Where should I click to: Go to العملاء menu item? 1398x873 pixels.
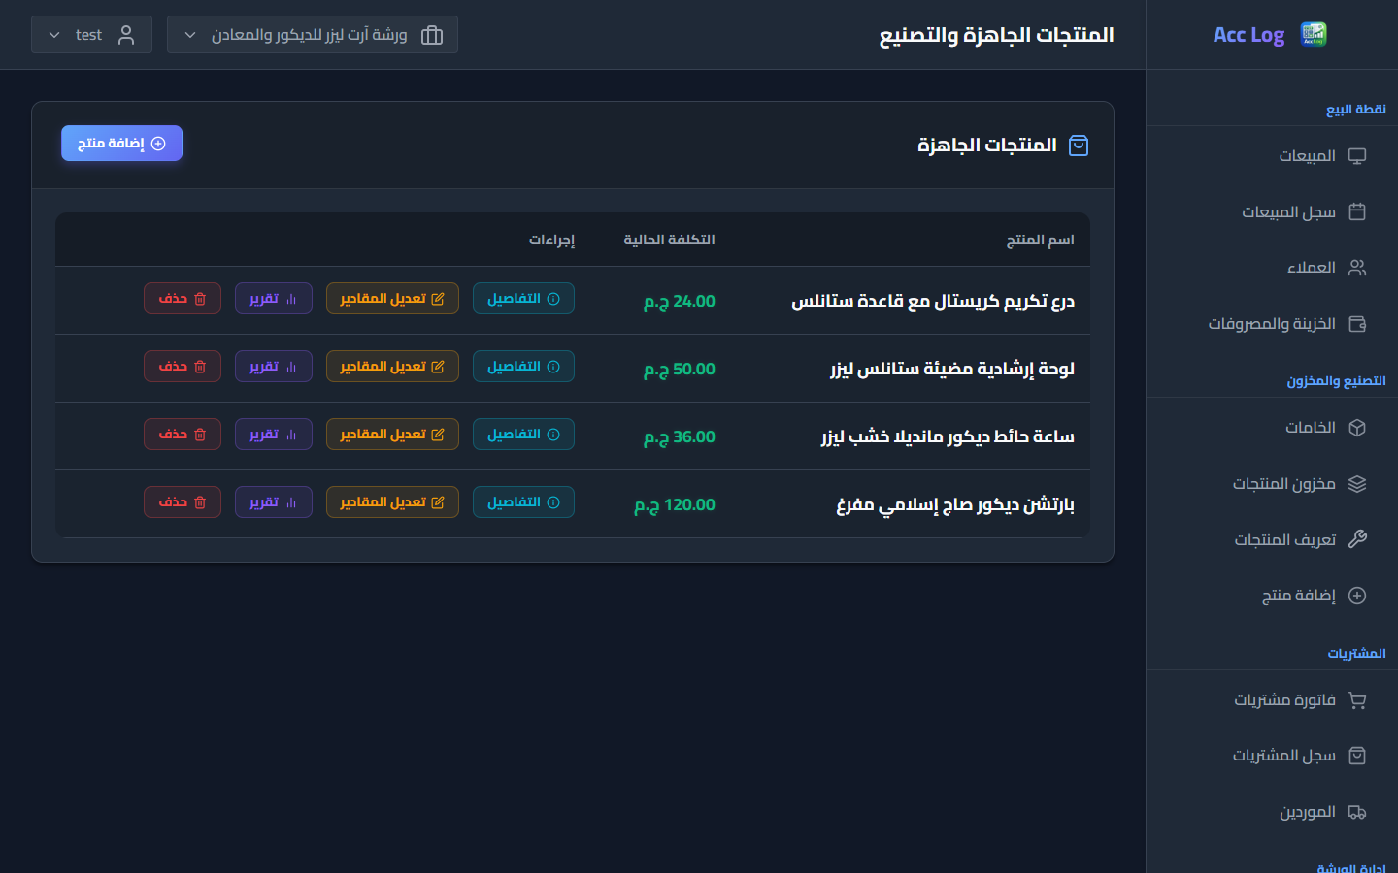tap(1272, 268)
